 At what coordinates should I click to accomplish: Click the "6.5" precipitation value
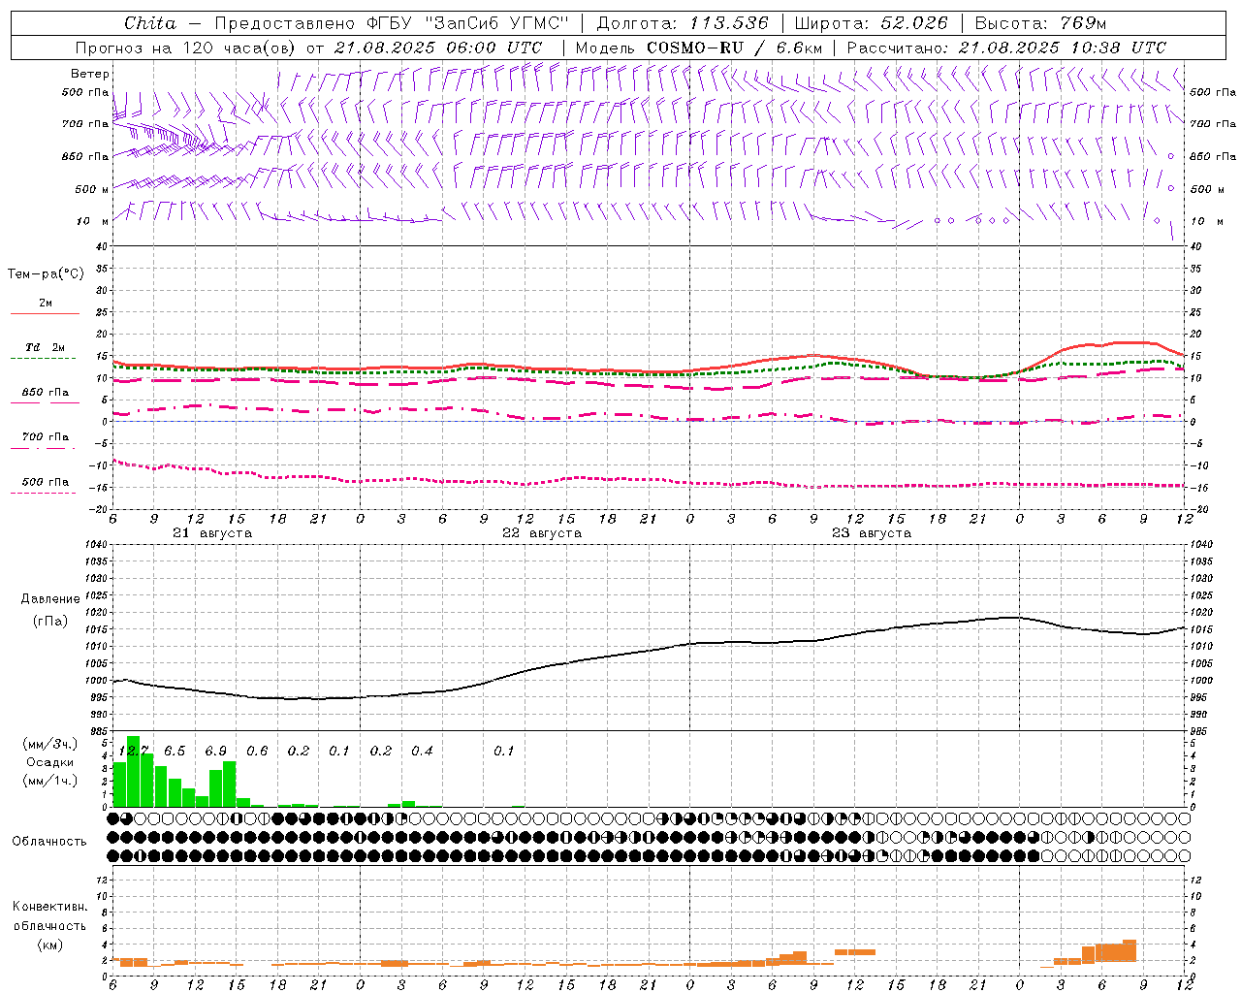175,752
